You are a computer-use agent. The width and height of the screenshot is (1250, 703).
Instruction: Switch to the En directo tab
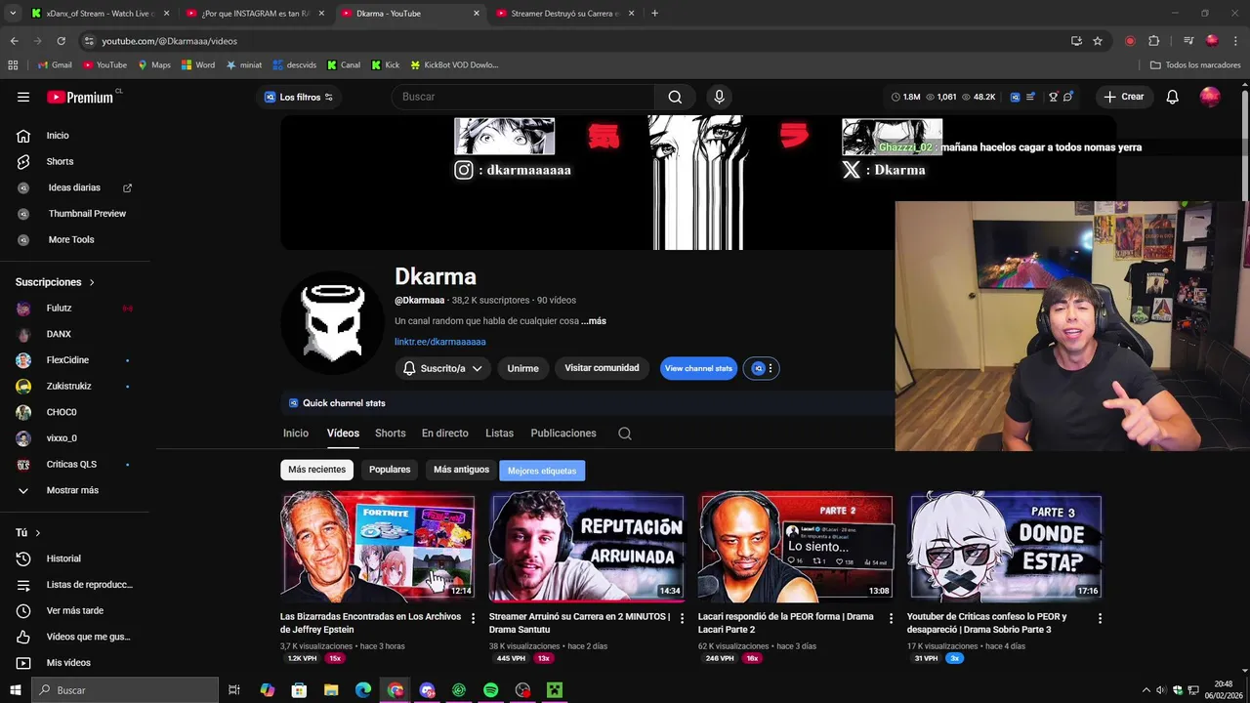444,434
